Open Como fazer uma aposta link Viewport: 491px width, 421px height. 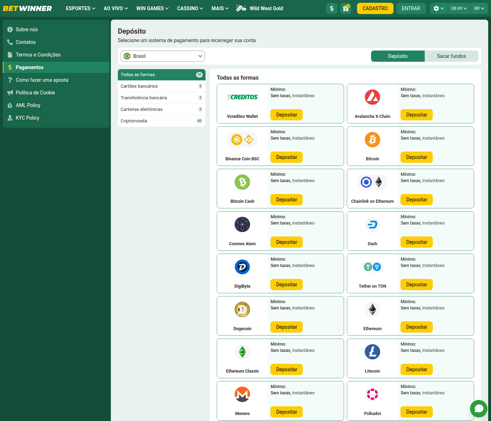pyautogui.click(x=56, y=80)
